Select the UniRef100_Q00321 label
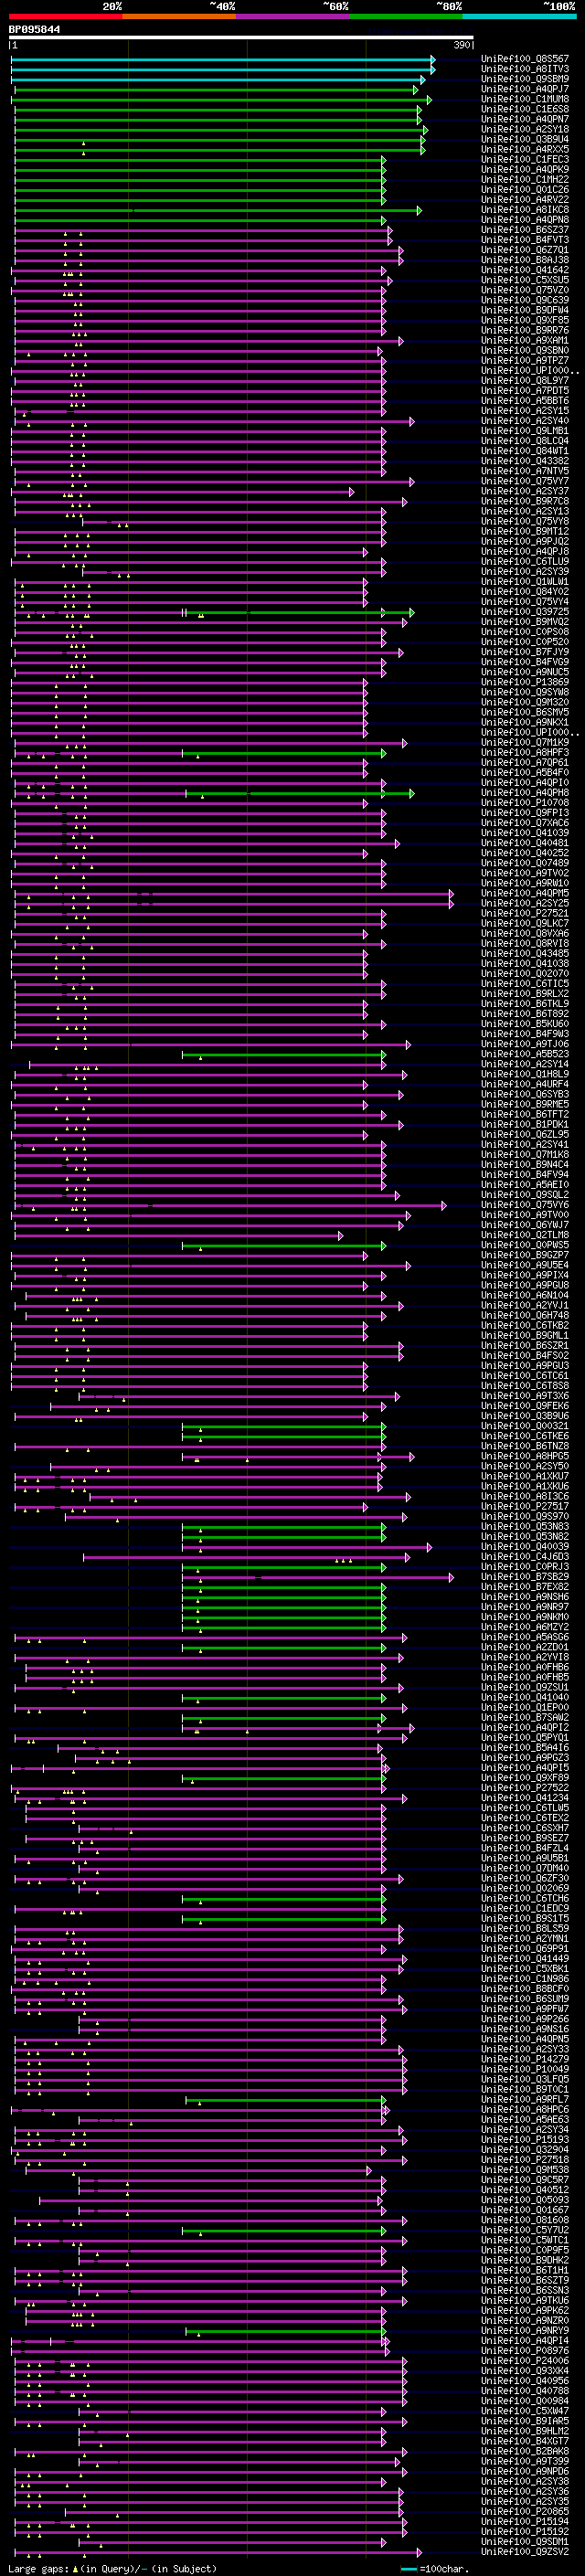Screen dimensions: 585x2576 [x=525, y=1426]
